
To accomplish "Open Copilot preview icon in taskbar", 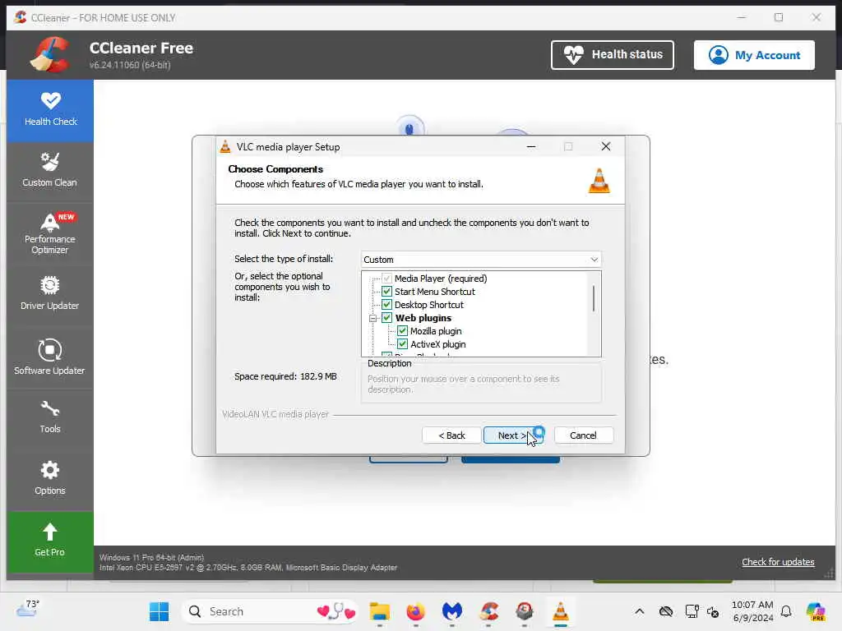I will pos(816,611).
